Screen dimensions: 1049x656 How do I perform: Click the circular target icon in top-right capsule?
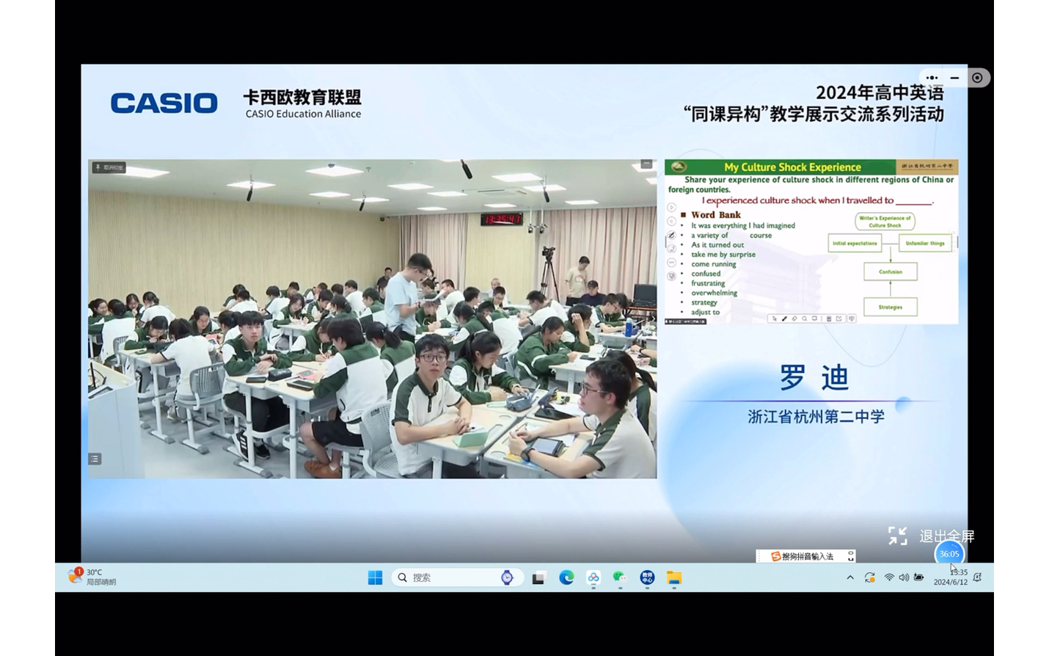(x=977, y=78)
